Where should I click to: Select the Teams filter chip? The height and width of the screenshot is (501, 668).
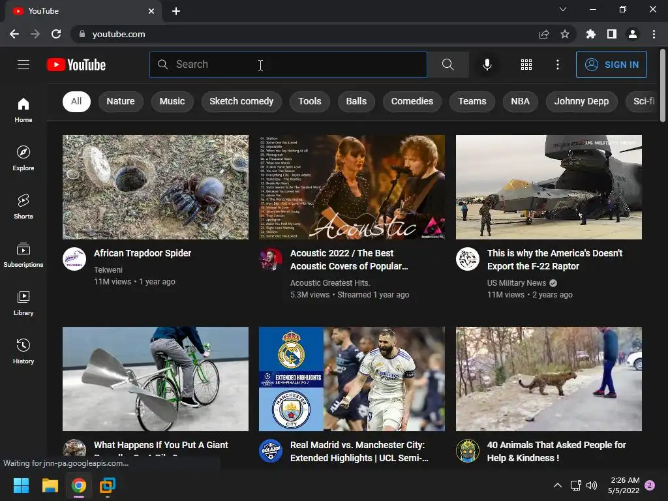(472, 101)
